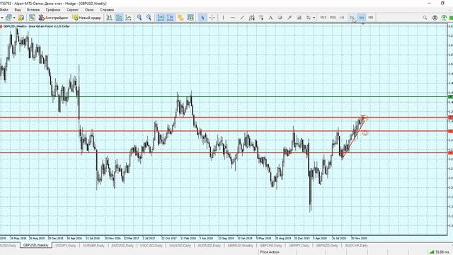Select the Fibonacci retracement tool
The image size is (453, 255).
point(261,18)
